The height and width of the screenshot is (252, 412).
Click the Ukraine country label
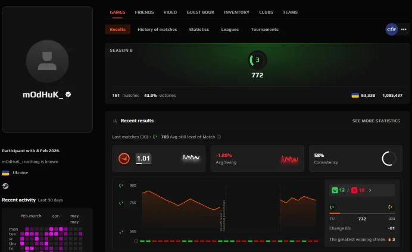pyautogui.click(x=20, y=172)
